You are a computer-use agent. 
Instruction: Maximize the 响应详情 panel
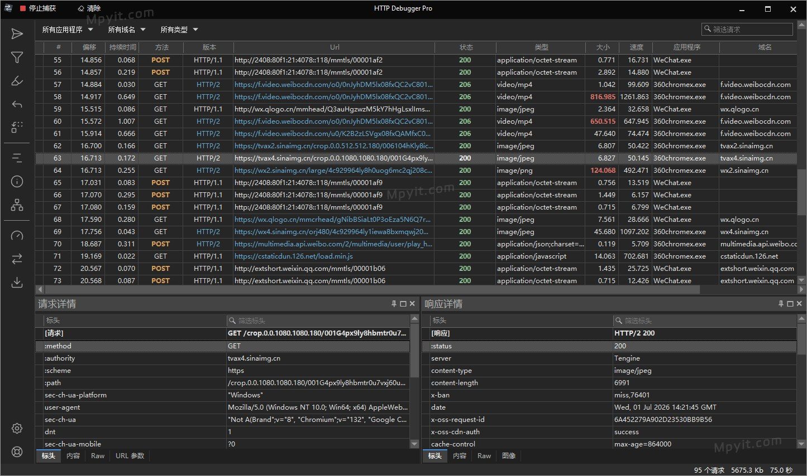pyautogui.click(x=790, y=304)
